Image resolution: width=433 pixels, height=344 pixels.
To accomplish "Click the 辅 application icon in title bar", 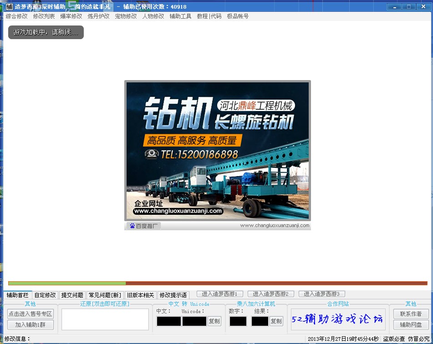I will (x=10, y=6).
